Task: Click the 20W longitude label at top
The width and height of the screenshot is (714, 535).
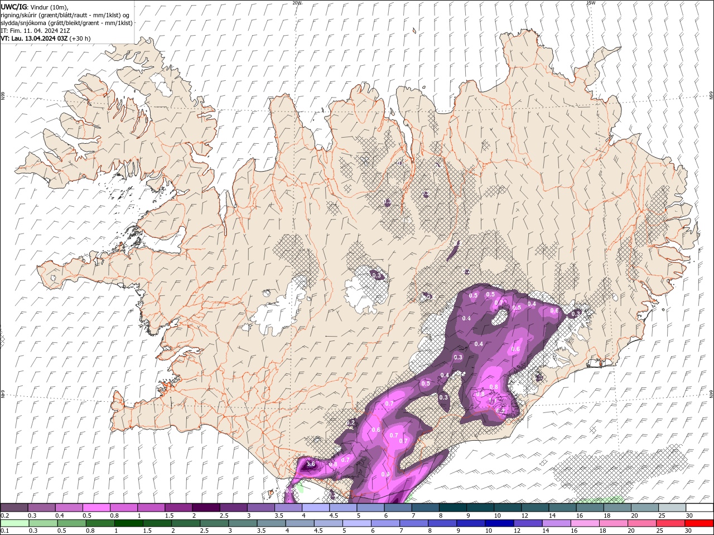Action: pyautogui.click(x=297, y=3)
